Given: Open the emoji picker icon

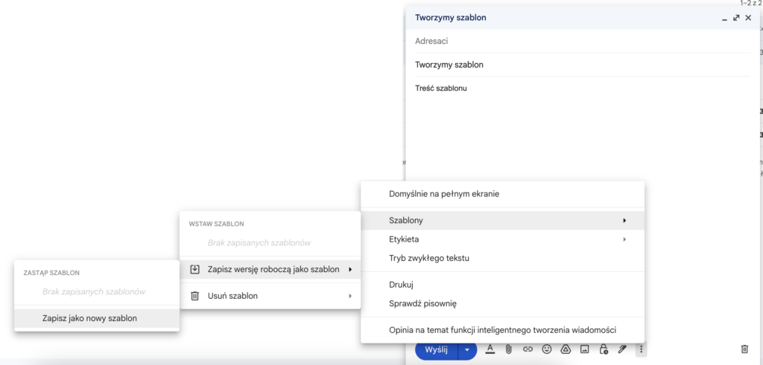Looking at the screenshot, I should (x=547, y=349).
